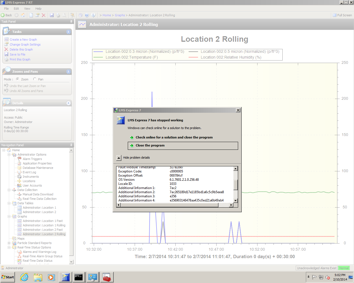Click the New blank page toolbar icon
354x283 pixels.
click(x=31, y=15)
